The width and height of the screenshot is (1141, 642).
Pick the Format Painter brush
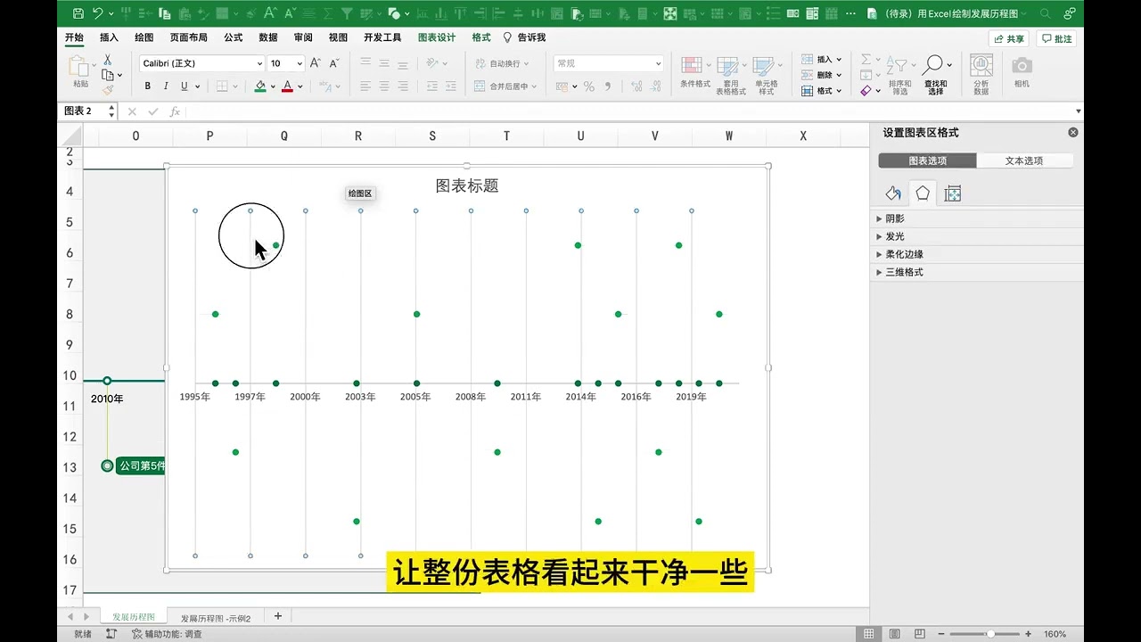tap(107, 89)
